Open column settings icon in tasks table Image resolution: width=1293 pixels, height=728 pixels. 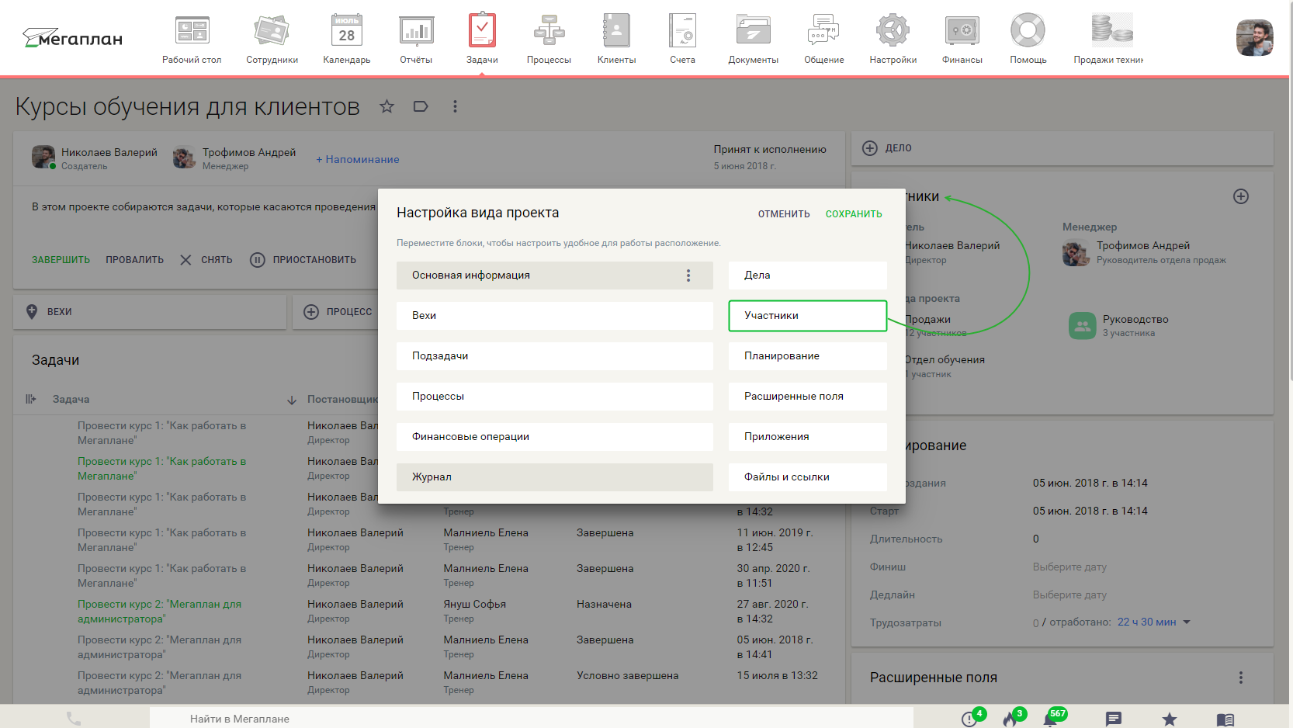click(x=31, y=399)
